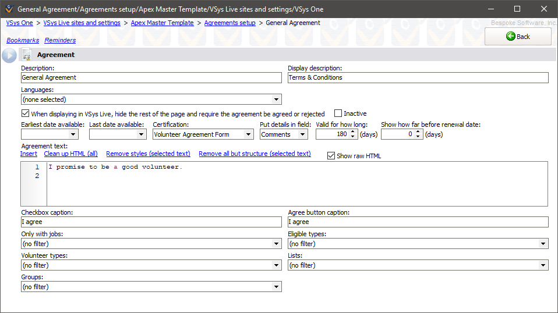Click the round blue play arrow icon
558x313 pixels.
click(x=9, y=55)
